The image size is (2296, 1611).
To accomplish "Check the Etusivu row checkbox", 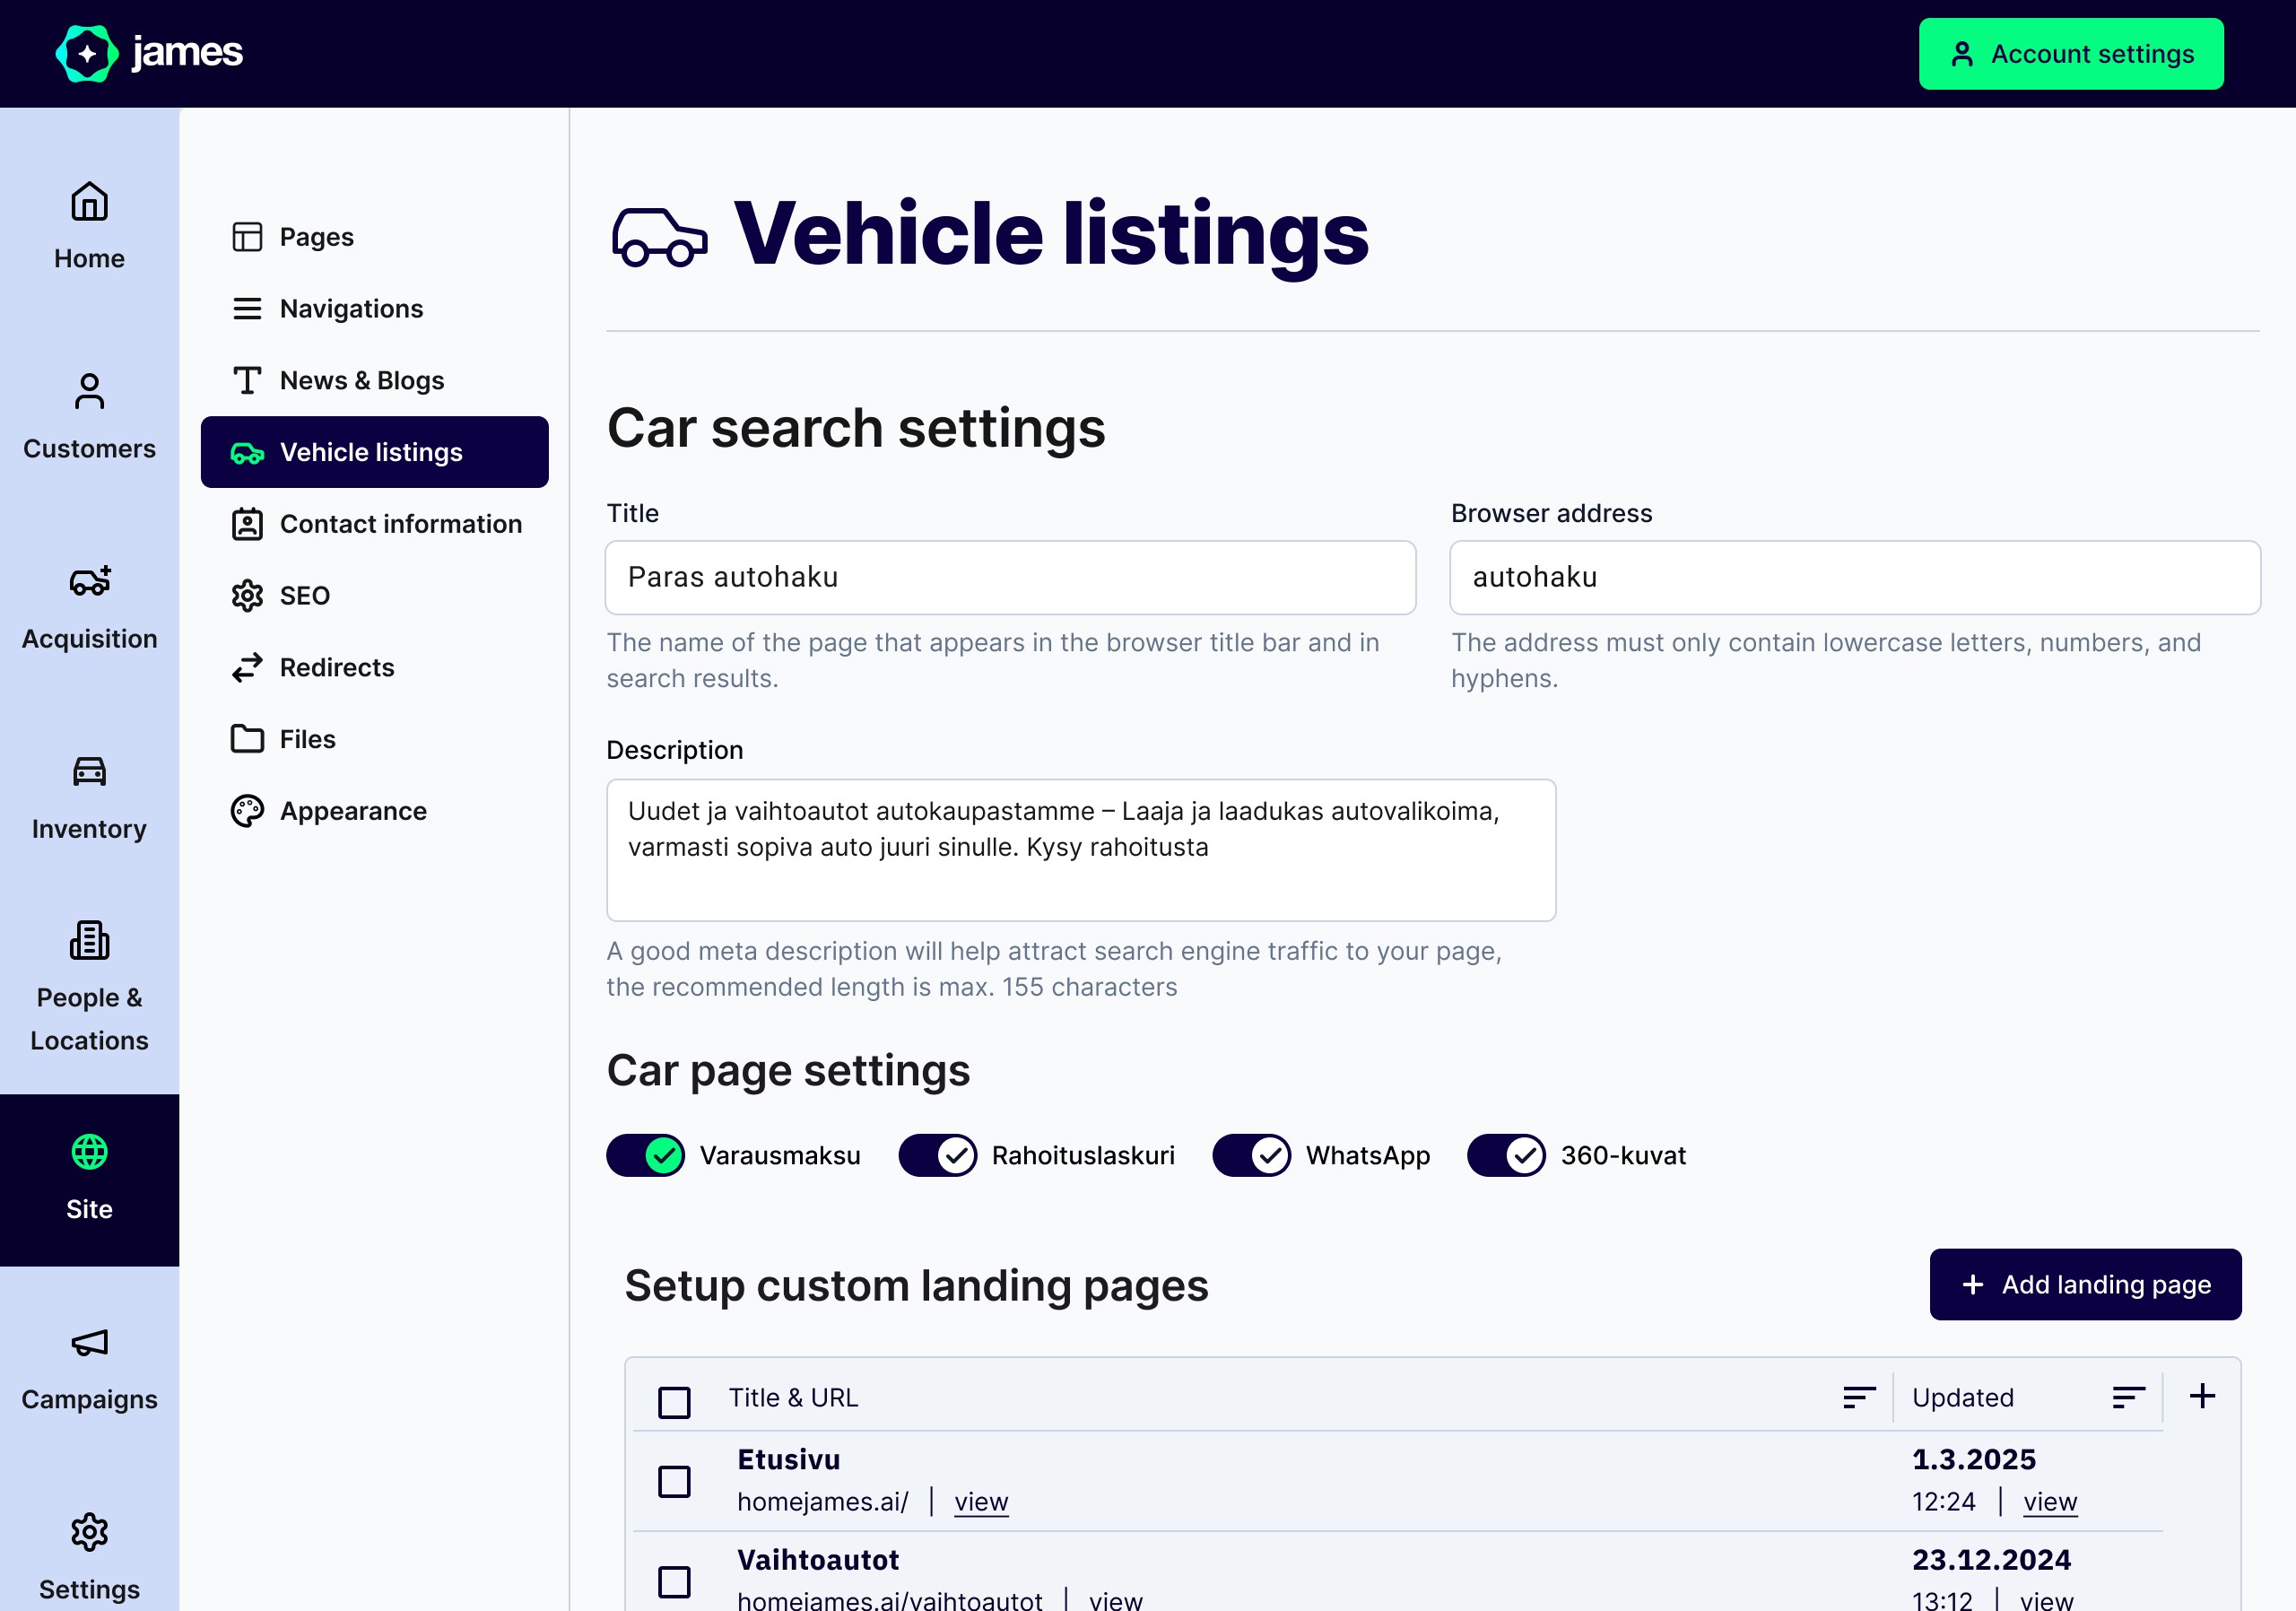I will point(674,1481).
